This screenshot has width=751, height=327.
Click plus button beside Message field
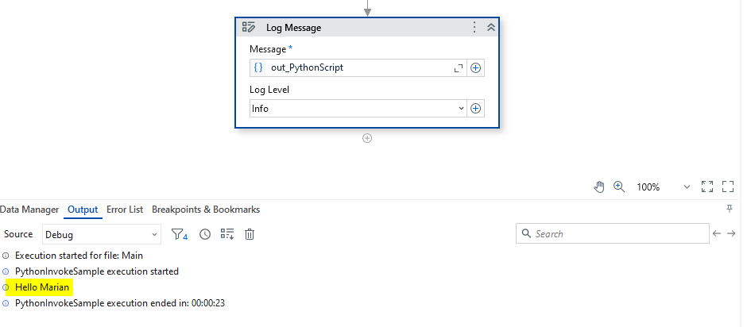point(475,68)
